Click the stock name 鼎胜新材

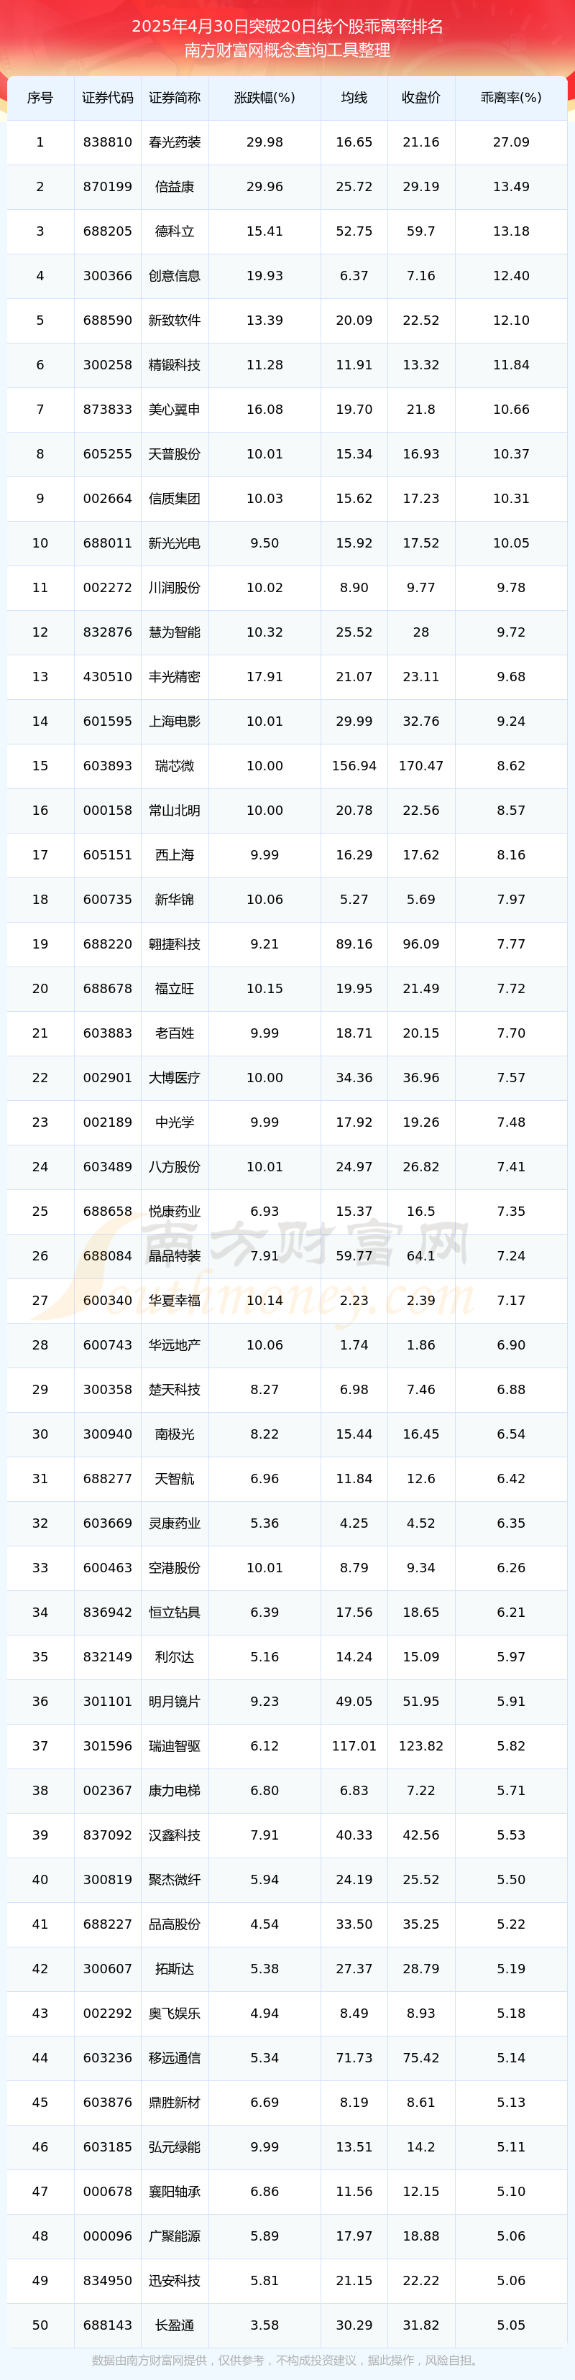(175, 2103)
